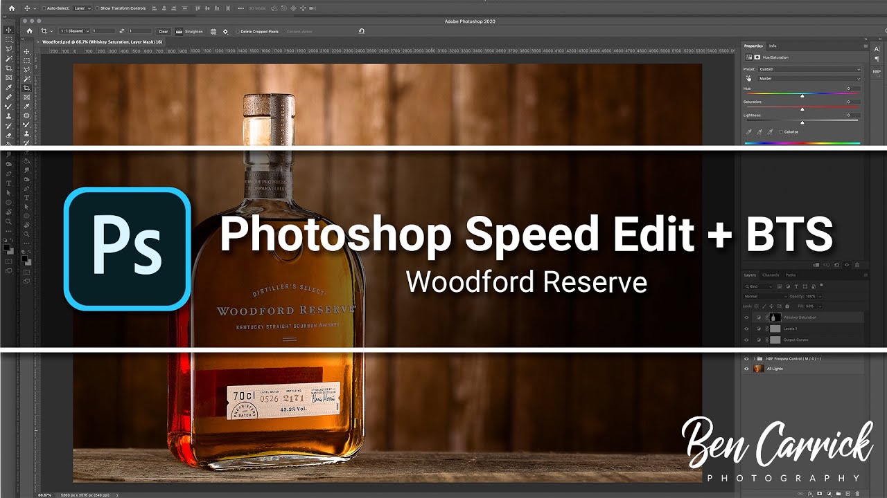Hide the Whiskey Saturation layer
The width and height of the screenshot is (887, 498).
point(746,317)
